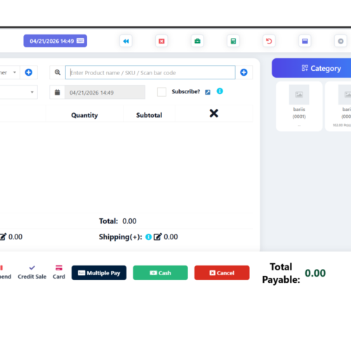This screenshot has width=351, height=351.
Task: Click the red Cancel button
Action: [222, 273]
